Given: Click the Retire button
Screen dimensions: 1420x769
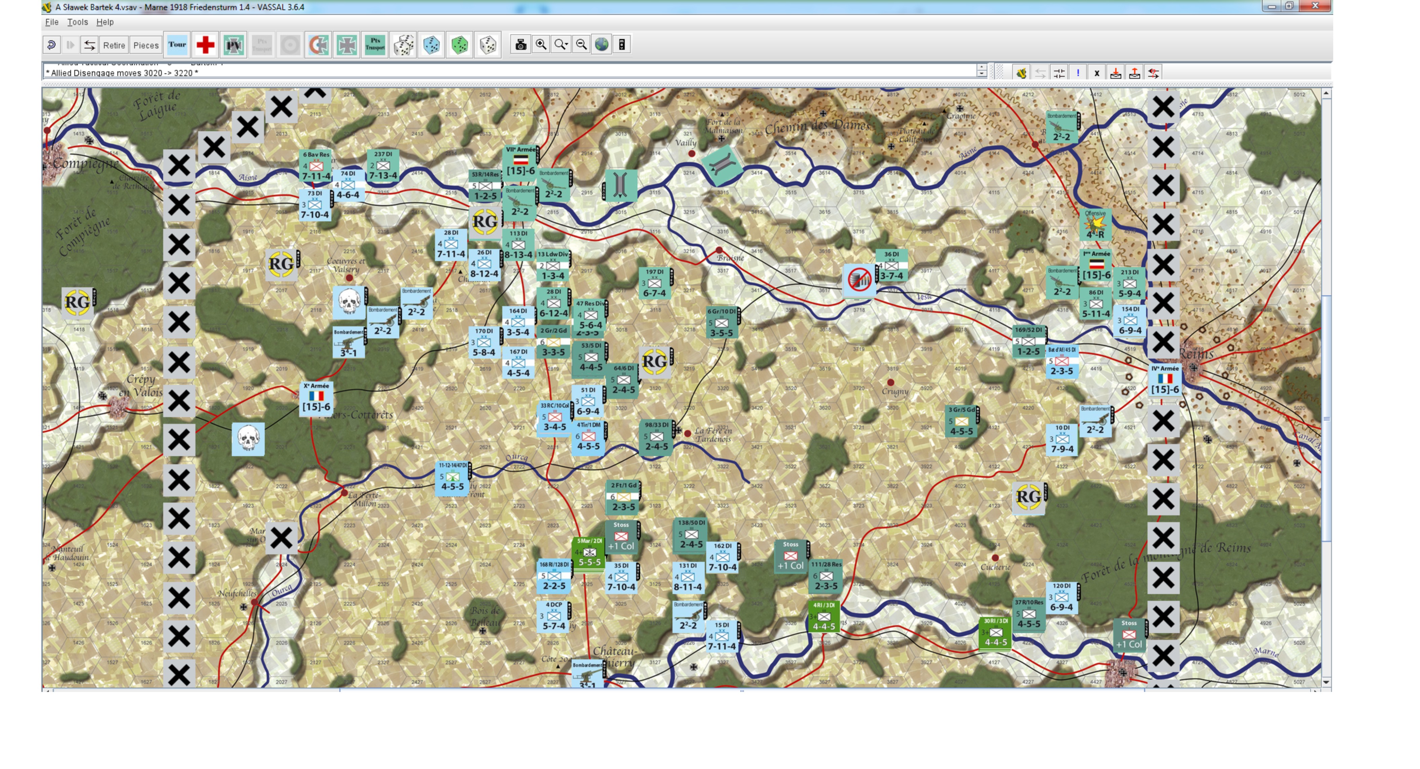Looking at the screenshot, I should [114, 45].
